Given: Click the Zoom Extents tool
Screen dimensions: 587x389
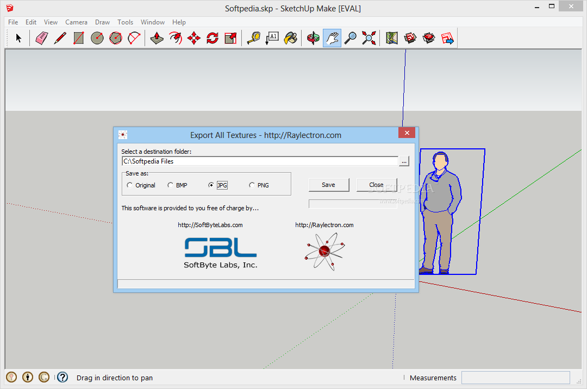Looking at the screenshot, I should pyautogui.click(x=369, y=38).
